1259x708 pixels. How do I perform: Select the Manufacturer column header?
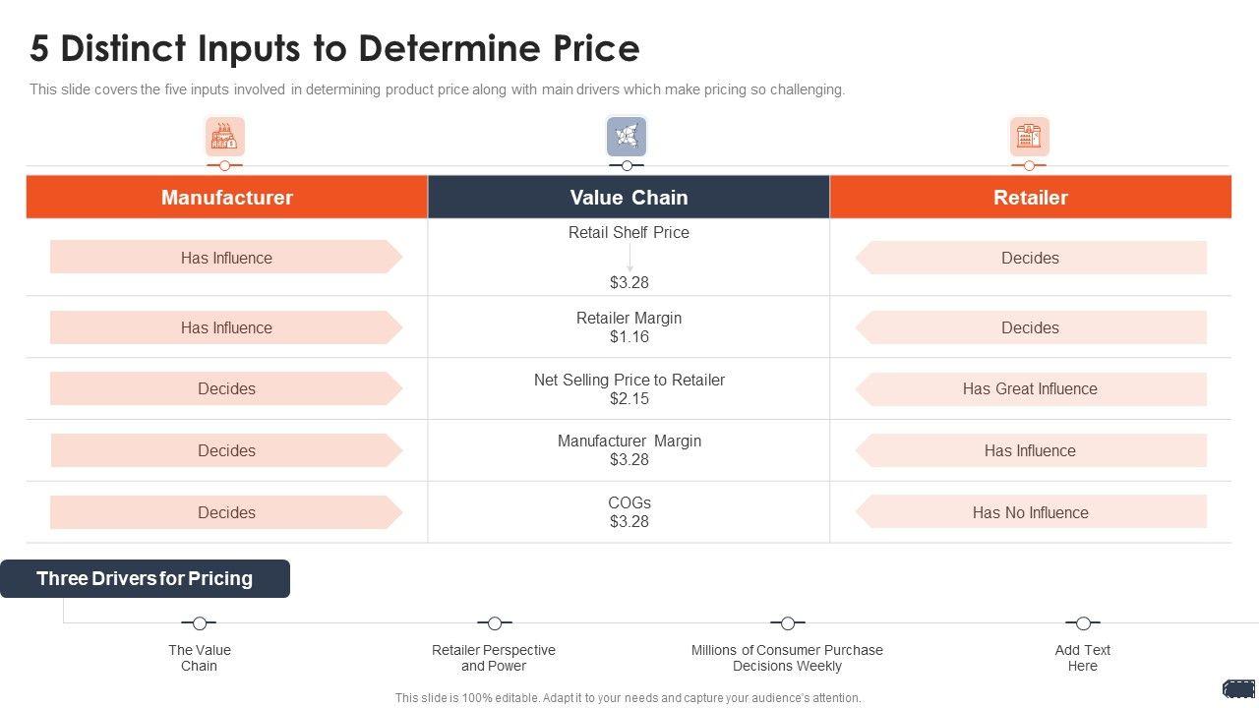coord(226,198)
